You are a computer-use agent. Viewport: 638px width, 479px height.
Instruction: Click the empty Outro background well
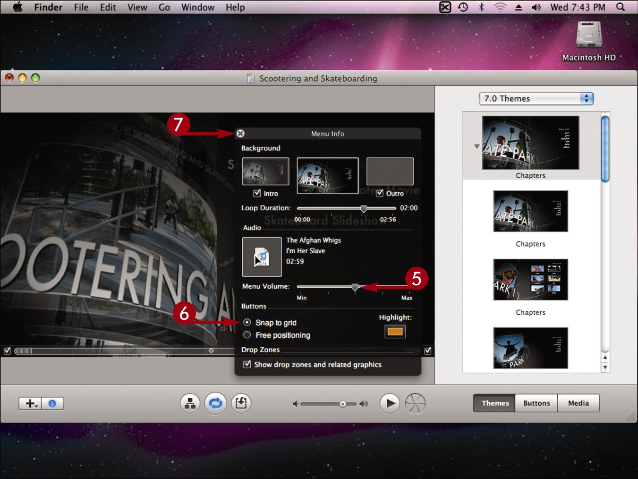pos(390,171)
